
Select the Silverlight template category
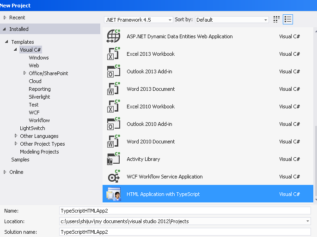39,97
